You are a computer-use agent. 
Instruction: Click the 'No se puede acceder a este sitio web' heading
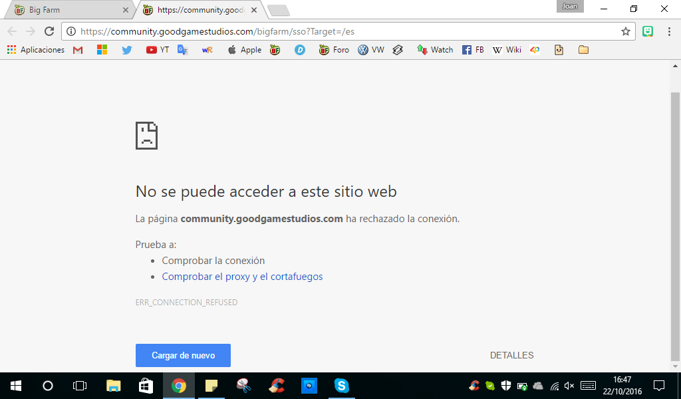pos(266,192)
